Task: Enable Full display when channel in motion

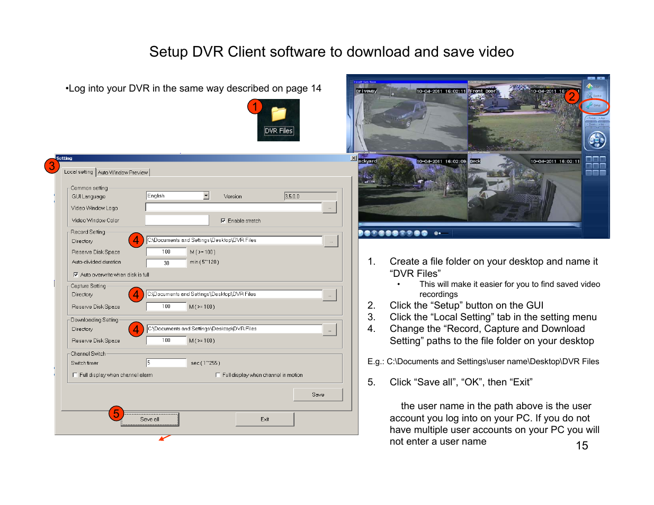Action: coord(218,375)
